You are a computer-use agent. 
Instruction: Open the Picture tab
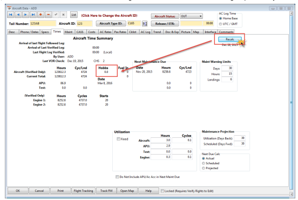[186, 32]
